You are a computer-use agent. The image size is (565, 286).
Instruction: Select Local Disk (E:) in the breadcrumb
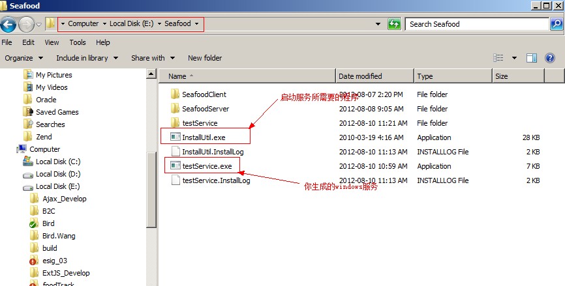[132, 23]
